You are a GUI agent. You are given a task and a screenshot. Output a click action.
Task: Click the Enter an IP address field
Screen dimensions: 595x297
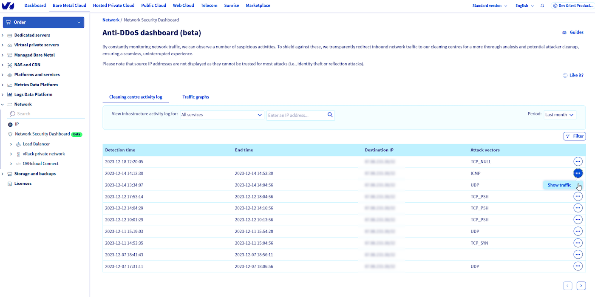[295, 115]
